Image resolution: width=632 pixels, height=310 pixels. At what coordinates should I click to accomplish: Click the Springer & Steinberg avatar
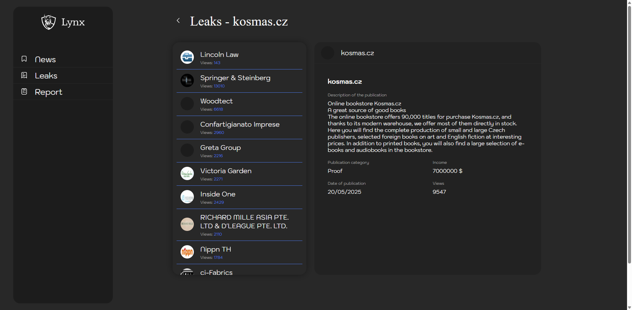pyautogui.click(x=187, y=80)
